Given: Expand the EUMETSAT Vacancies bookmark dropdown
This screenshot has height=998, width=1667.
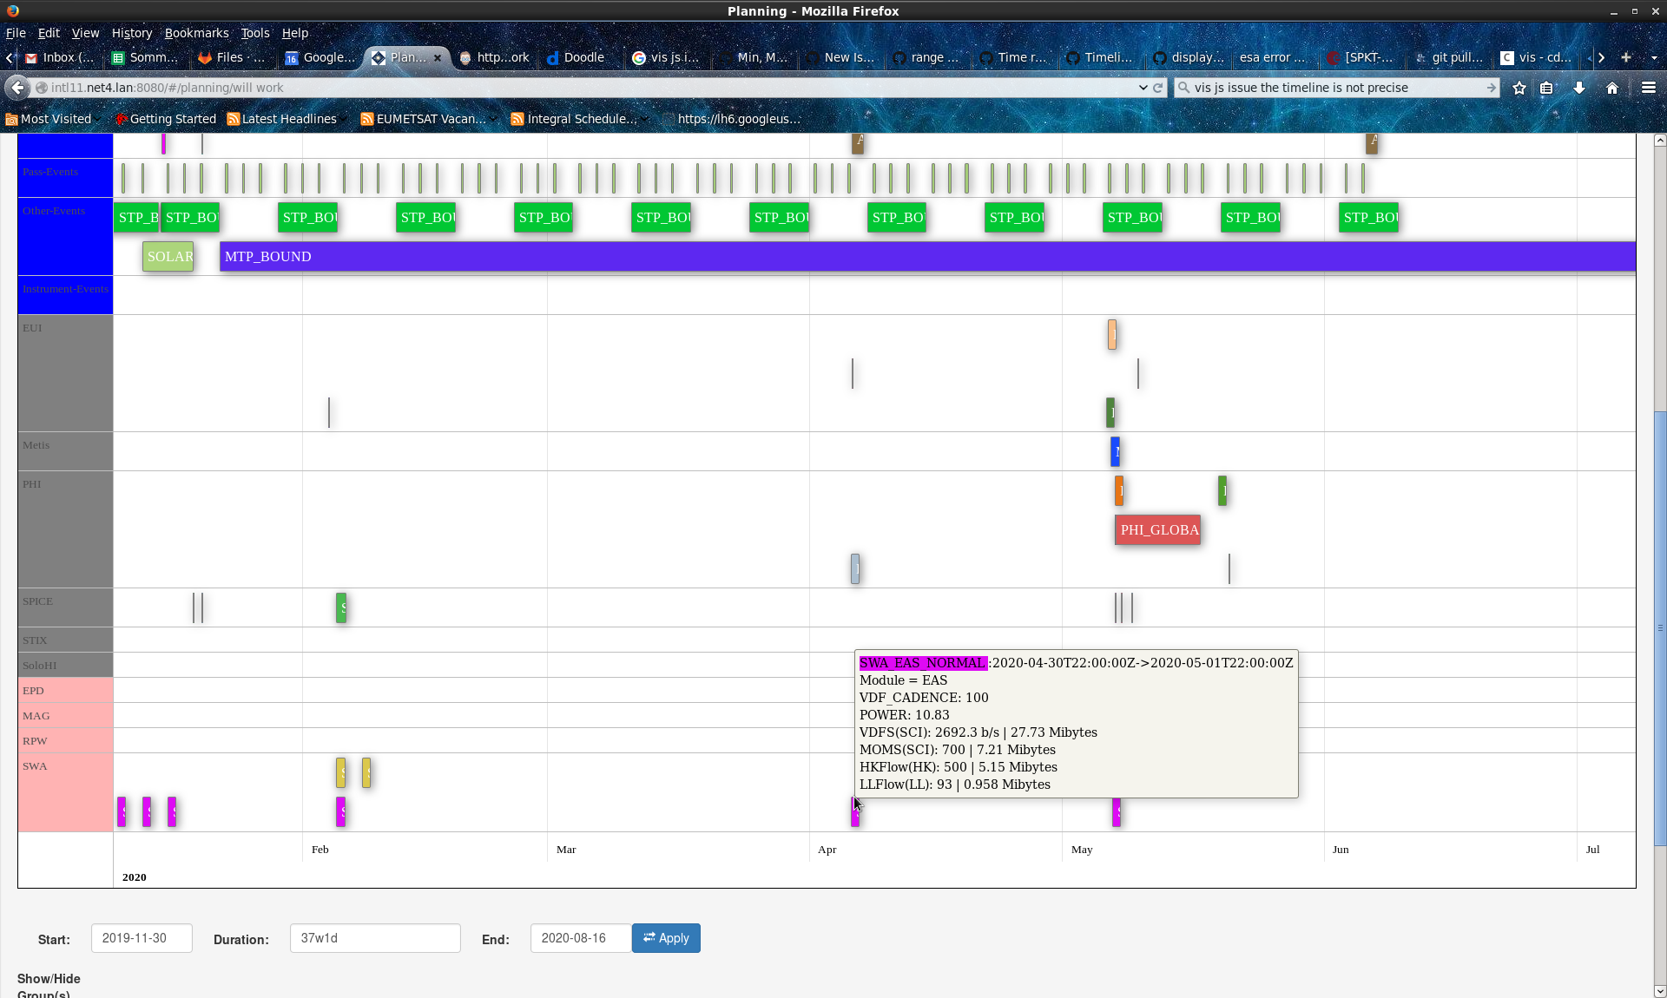Looking at the screenshot, I should [494, 119].
